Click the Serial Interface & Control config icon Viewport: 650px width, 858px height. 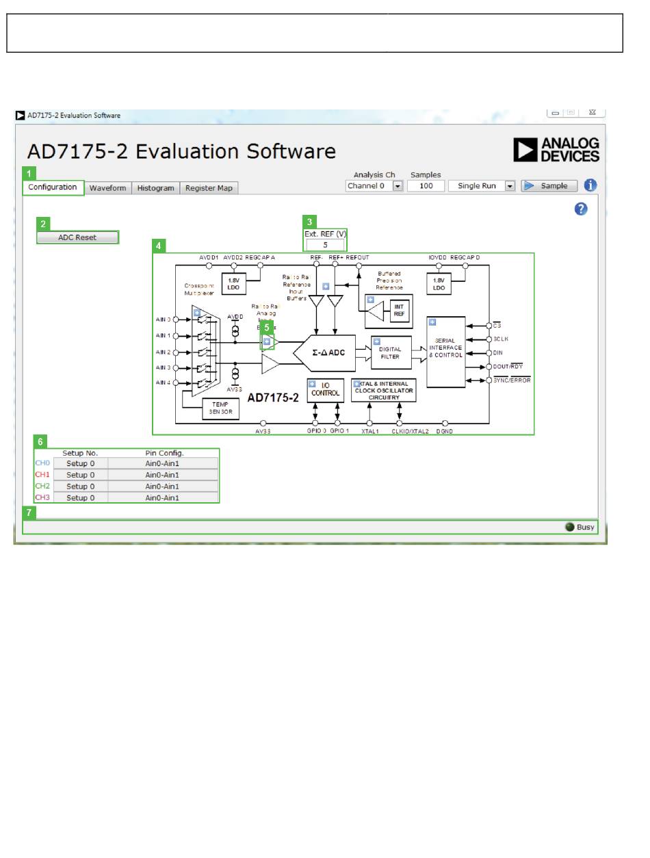point(432,322)
